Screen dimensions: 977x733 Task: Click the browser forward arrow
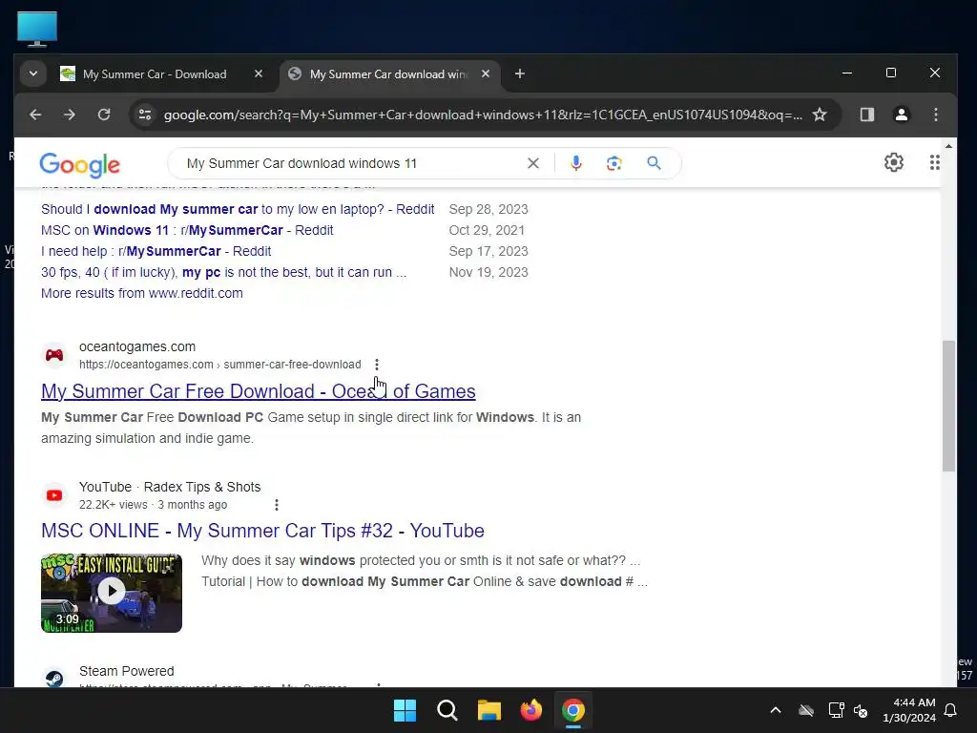[70, 115]
